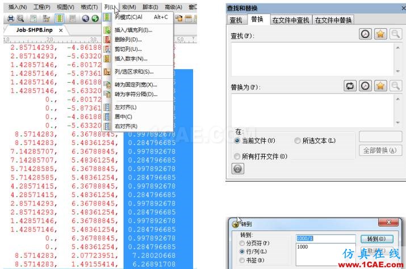
Task: Open the 高级(A) menu
Action: click(174, 7)
